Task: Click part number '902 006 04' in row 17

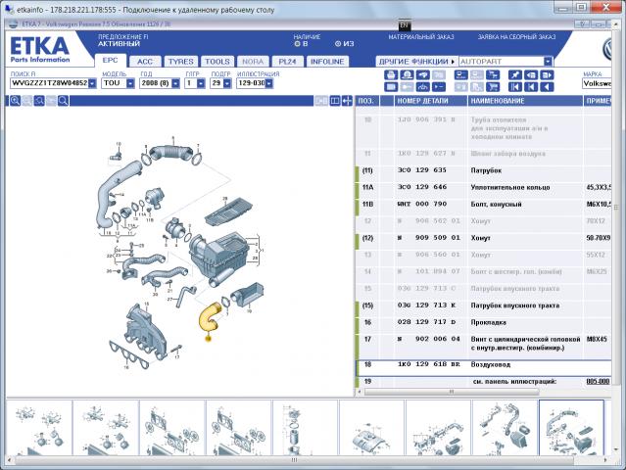Action: (x=438, y=339)
